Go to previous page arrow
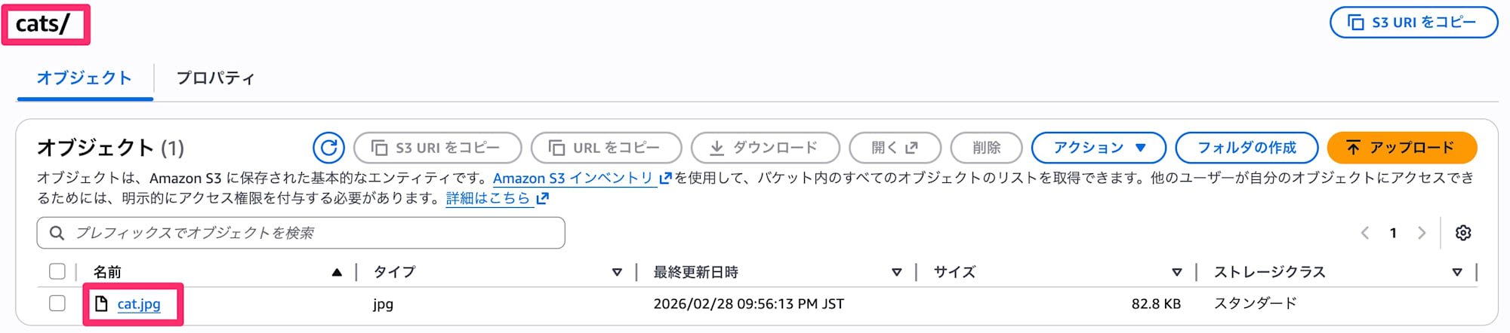 (1365, 233)
